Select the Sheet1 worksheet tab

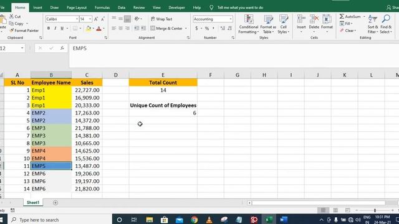click(33, 203)
